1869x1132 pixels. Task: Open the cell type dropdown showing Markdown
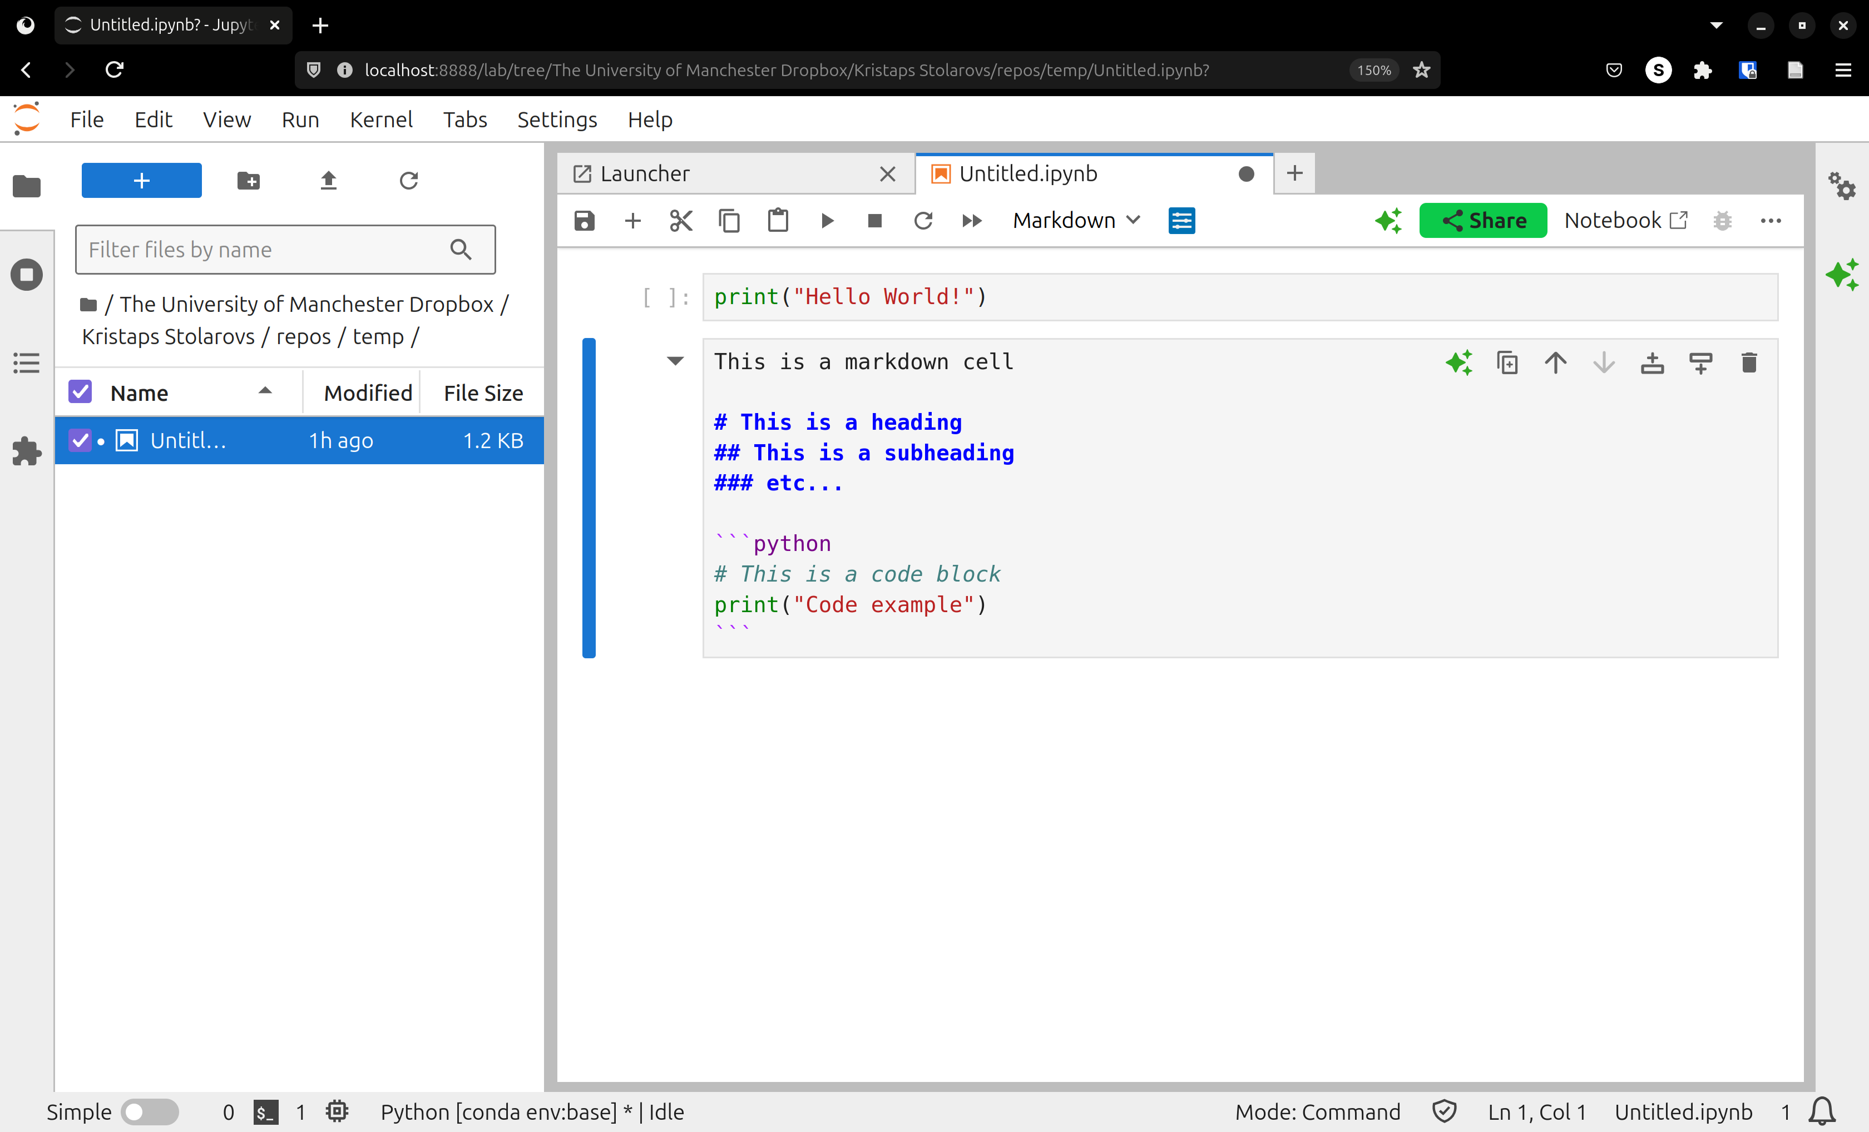pyautogui.click(x=1076, y=221)
